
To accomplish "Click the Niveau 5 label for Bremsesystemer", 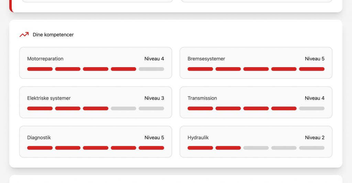I will coord(315,59).
